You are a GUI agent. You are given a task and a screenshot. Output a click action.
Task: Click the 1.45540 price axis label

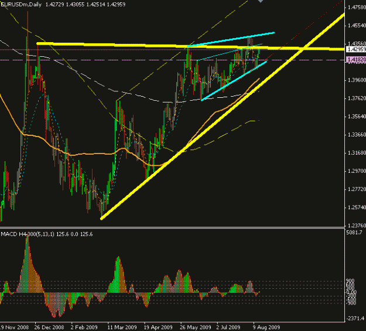click(x=357, y=25)
